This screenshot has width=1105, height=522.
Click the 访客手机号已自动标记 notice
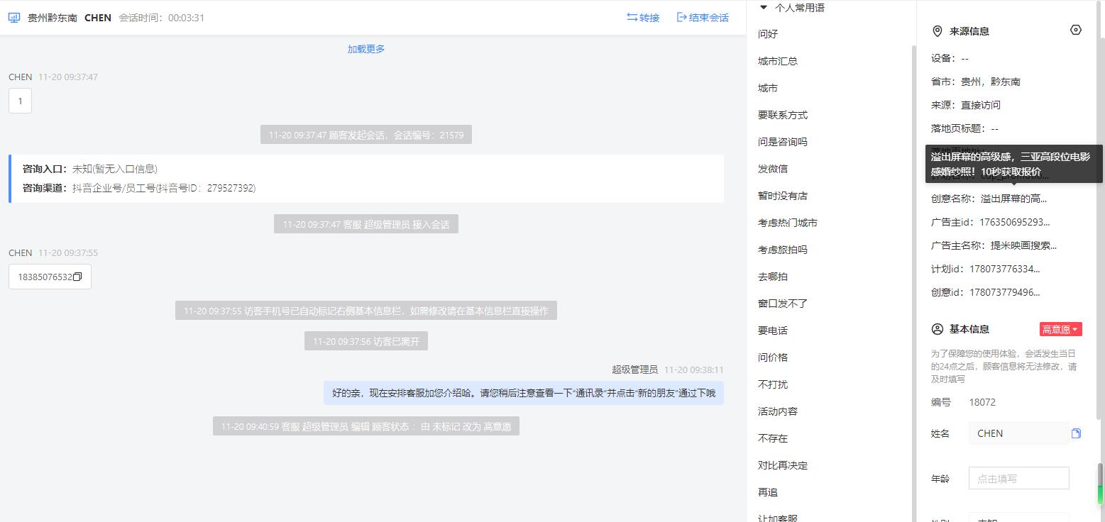tap(366, 311)
